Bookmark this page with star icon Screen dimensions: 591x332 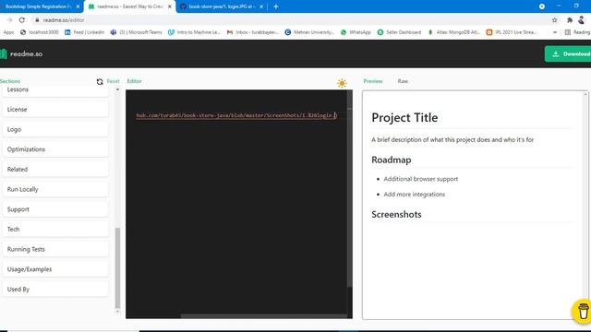point(554,20)
